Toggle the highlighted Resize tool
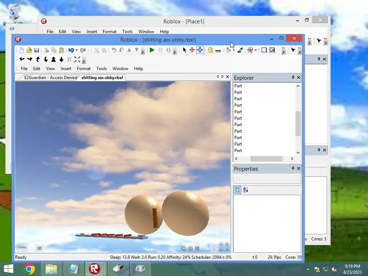This screenshot has height=276, width=368. (x=200, y=50)
